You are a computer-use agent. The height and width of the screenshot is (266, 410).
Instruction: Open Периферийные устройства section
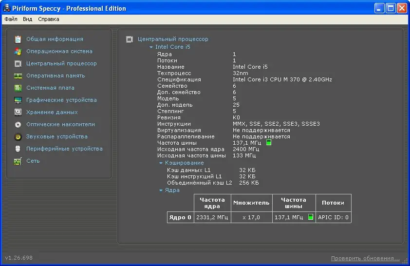pos(64,149)
